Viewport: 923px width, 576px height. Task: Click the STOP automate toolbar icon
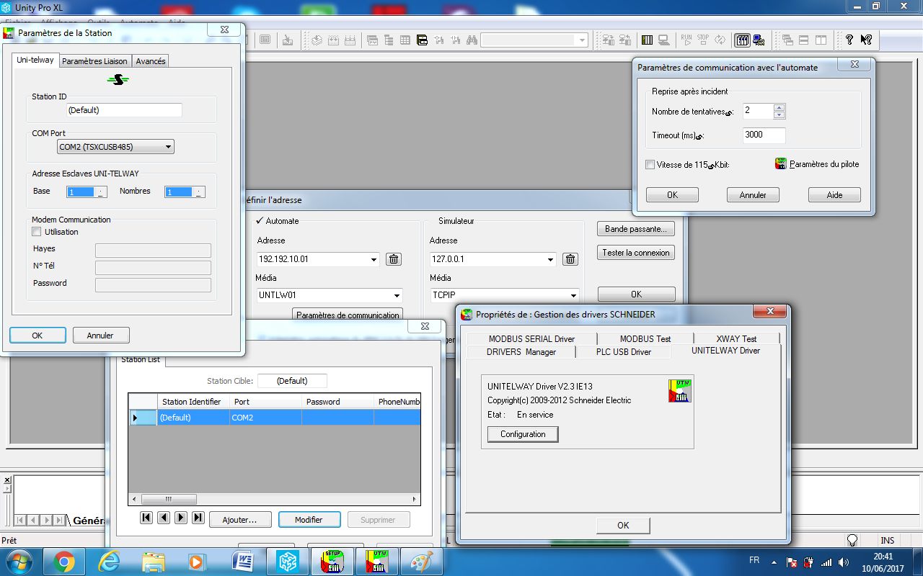coord(702,40)
